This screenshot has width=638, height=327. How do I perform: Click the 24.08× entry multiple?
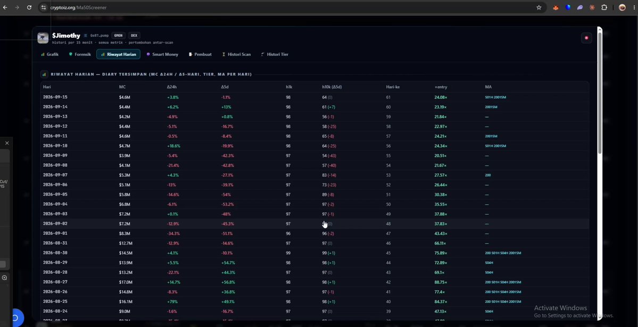[441, 97]
